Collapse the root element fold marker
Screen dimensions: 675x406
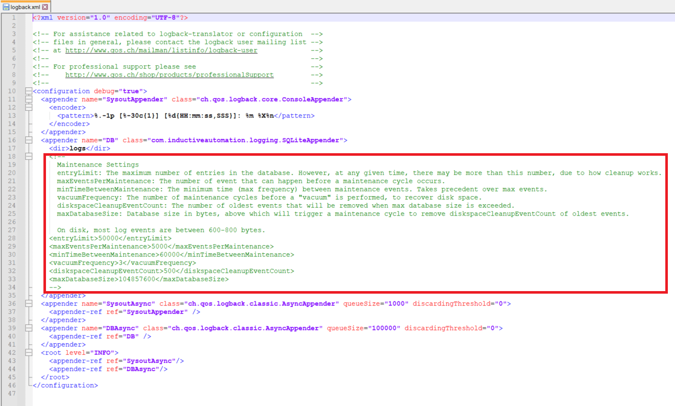click(x=29, y=352)
